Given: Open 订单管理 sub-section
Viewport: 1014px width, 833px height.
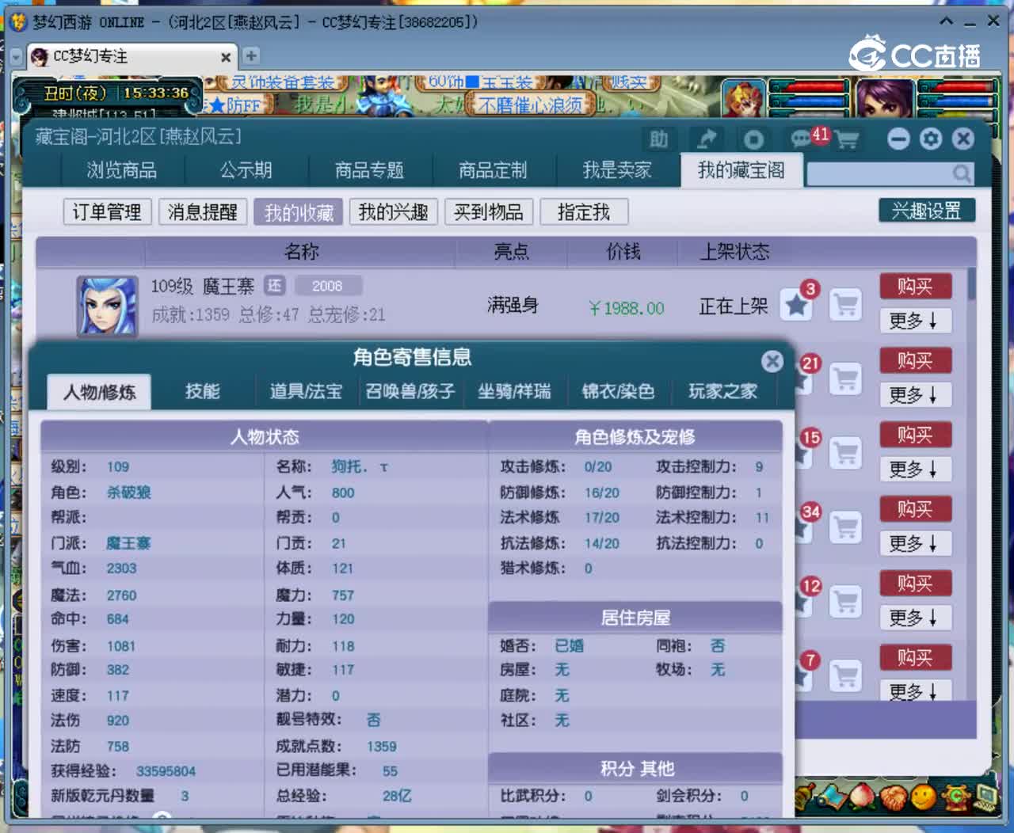Looking at the screenshot, I should pyautogui.click(x=107, y=211).
